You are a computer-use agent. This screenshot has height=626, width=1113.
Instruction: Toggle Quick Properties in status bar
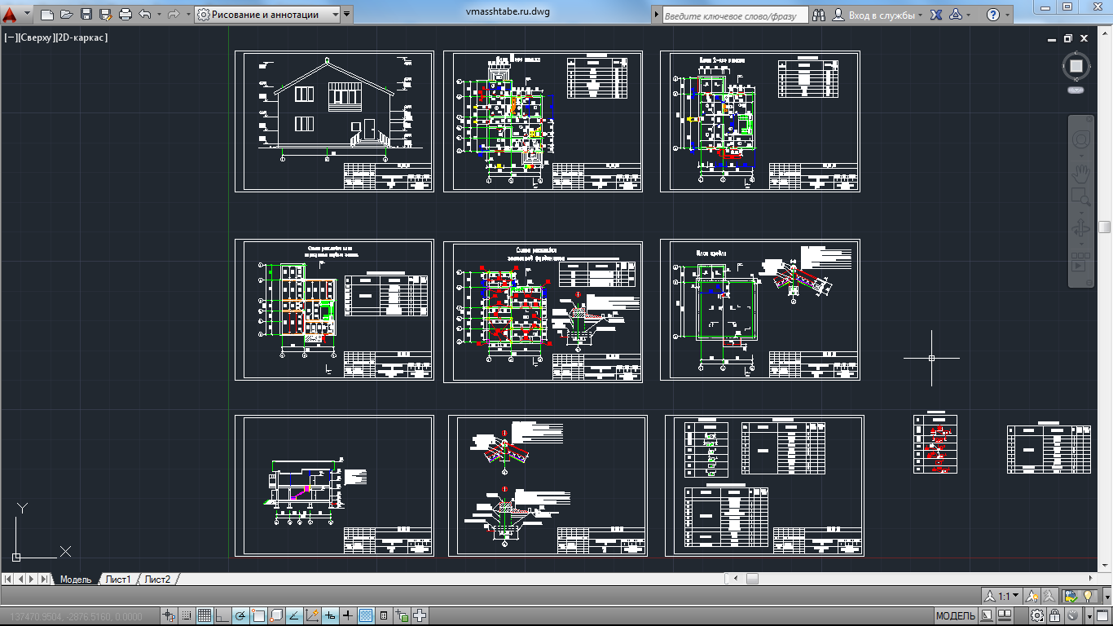(x=384, y=615)
